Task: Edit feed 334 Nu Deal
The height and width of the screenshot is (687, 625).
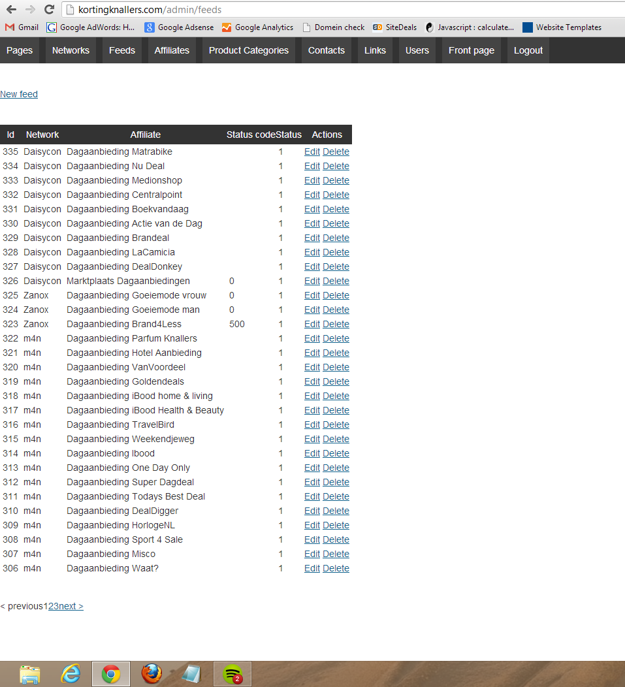Action: [312, 166]
